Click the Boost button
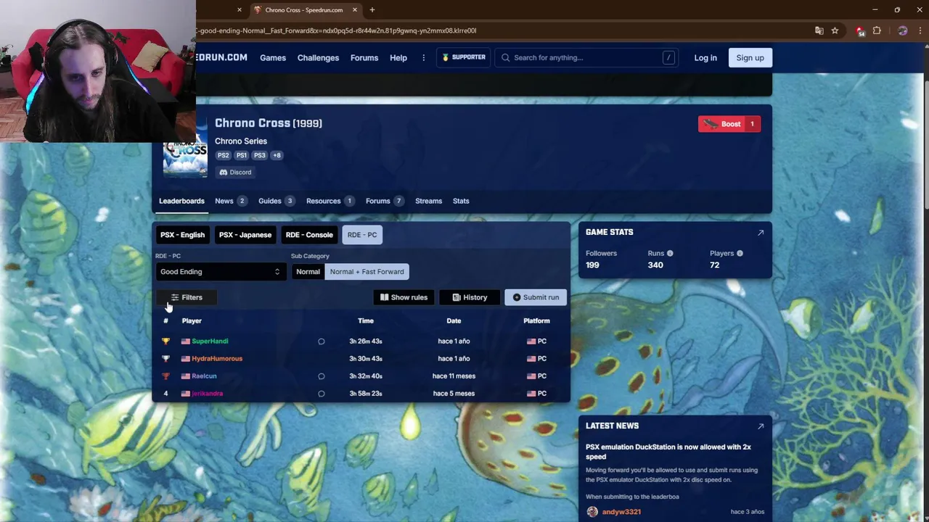The width and height of the screenshot is (929, 522). pyautogui.click(x=729, y=124)
